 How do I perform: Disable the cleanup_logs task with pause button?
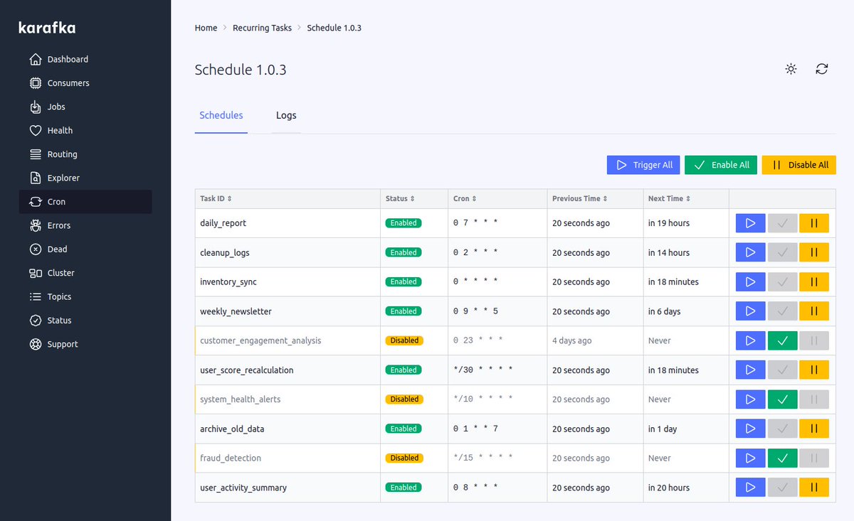point(814,252)
